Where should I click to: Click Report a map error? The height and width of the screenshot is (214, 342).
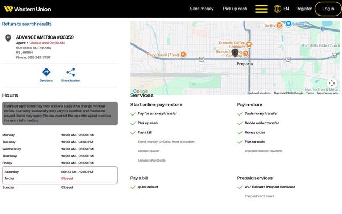[328, 93]
